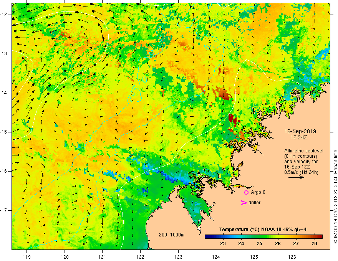The width and height of the screenshot is (338, 261).
Task: Click color bar tick label 23
Action: (x=223, y=244)
